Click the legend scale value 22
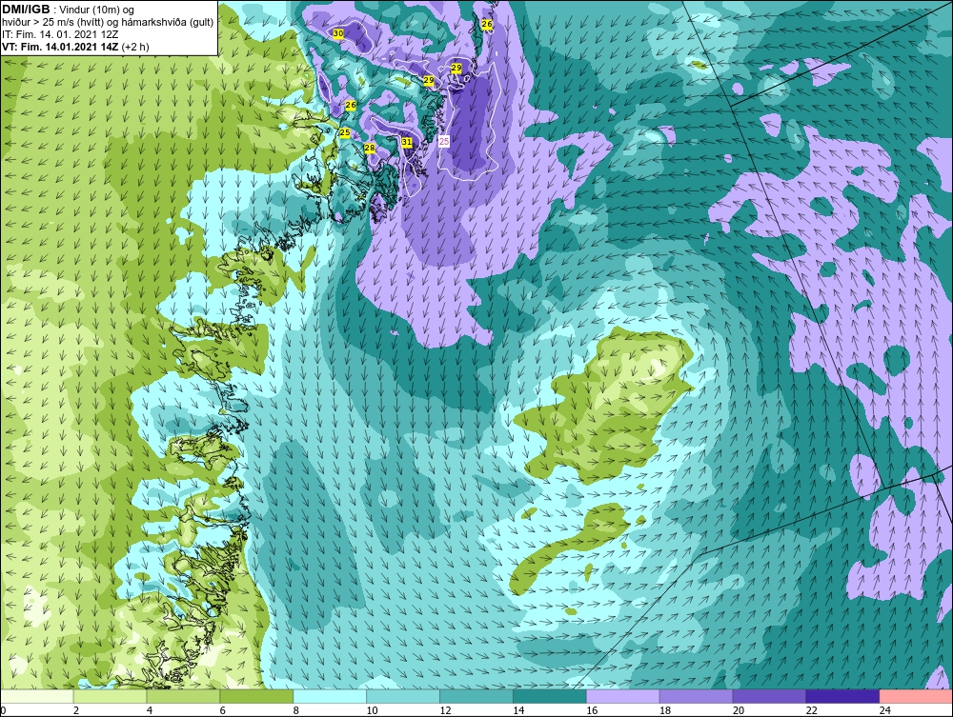 (x=811, y=710)
